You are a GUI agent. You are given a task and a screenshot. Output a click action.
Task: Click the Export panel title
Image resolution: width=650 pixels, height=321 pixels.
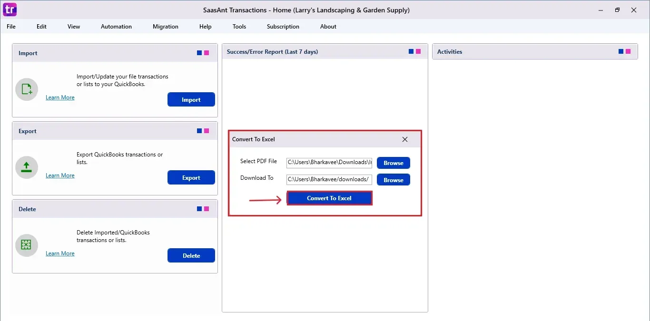[x=28, y=131]
